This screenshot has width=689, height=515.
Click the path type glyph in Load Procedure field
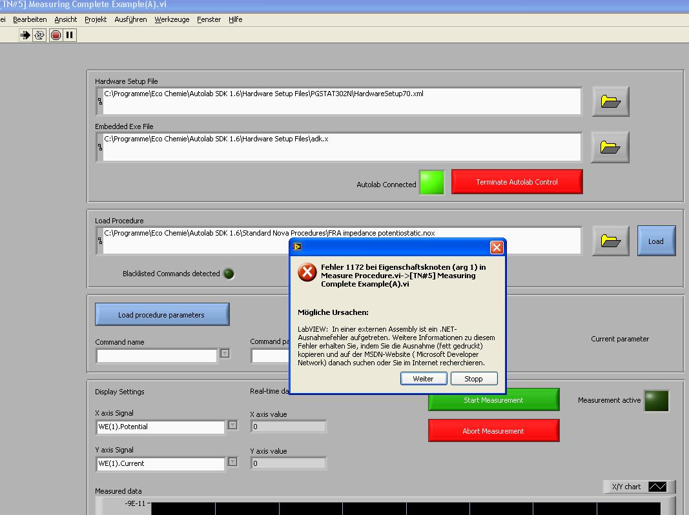tap(100, 241)
